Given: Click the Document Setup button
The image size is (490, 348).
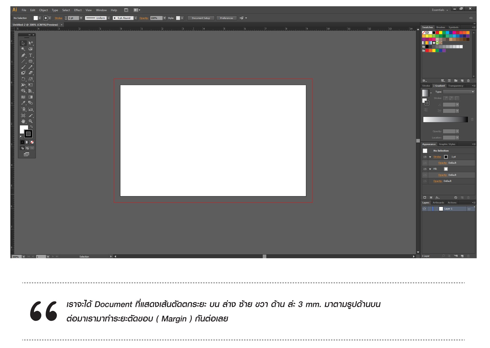Looking at the screenshot, I should point(201,18).
